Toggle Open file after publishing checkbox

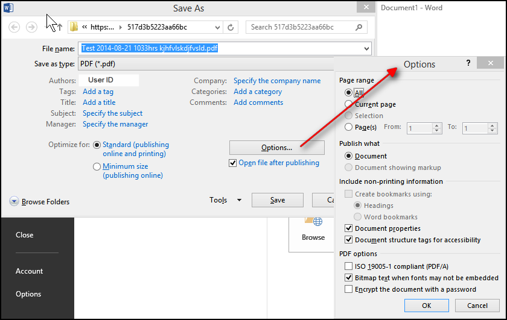232,163
